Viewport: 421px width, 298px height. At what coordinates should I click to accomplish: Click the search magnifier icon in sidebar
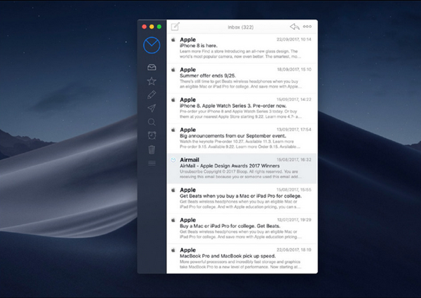click(152, 122)
